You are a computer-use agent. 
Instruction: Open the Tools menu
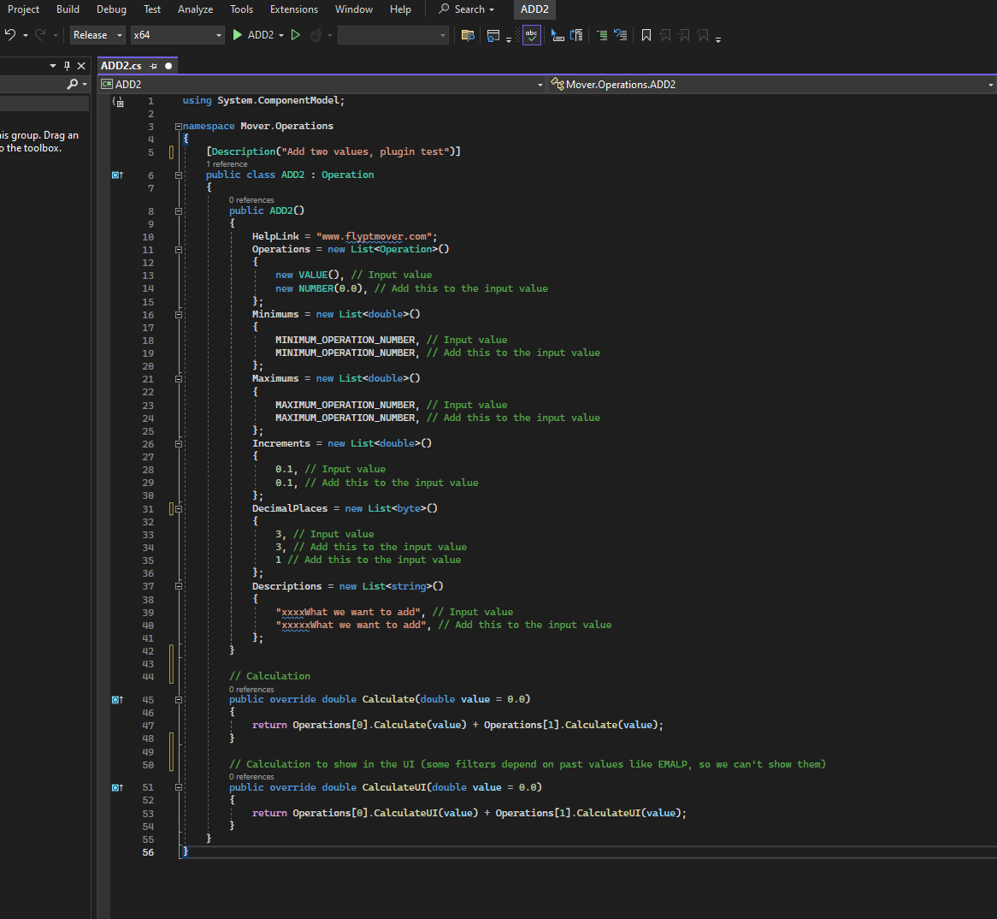pyautogui.click(x=242, y=9)
